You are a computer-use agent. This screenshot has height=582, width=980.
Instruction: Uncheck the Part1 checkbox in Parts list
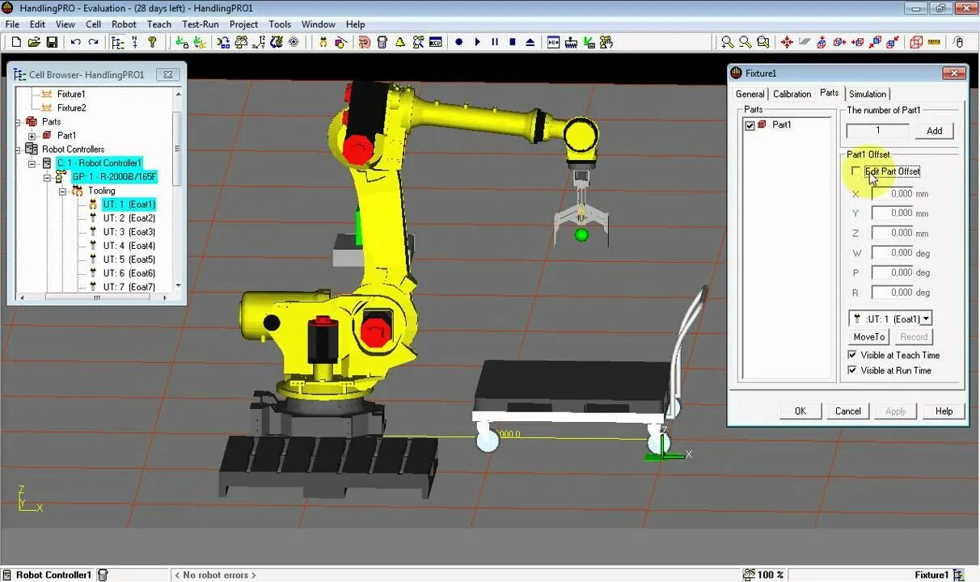point(750,125)
